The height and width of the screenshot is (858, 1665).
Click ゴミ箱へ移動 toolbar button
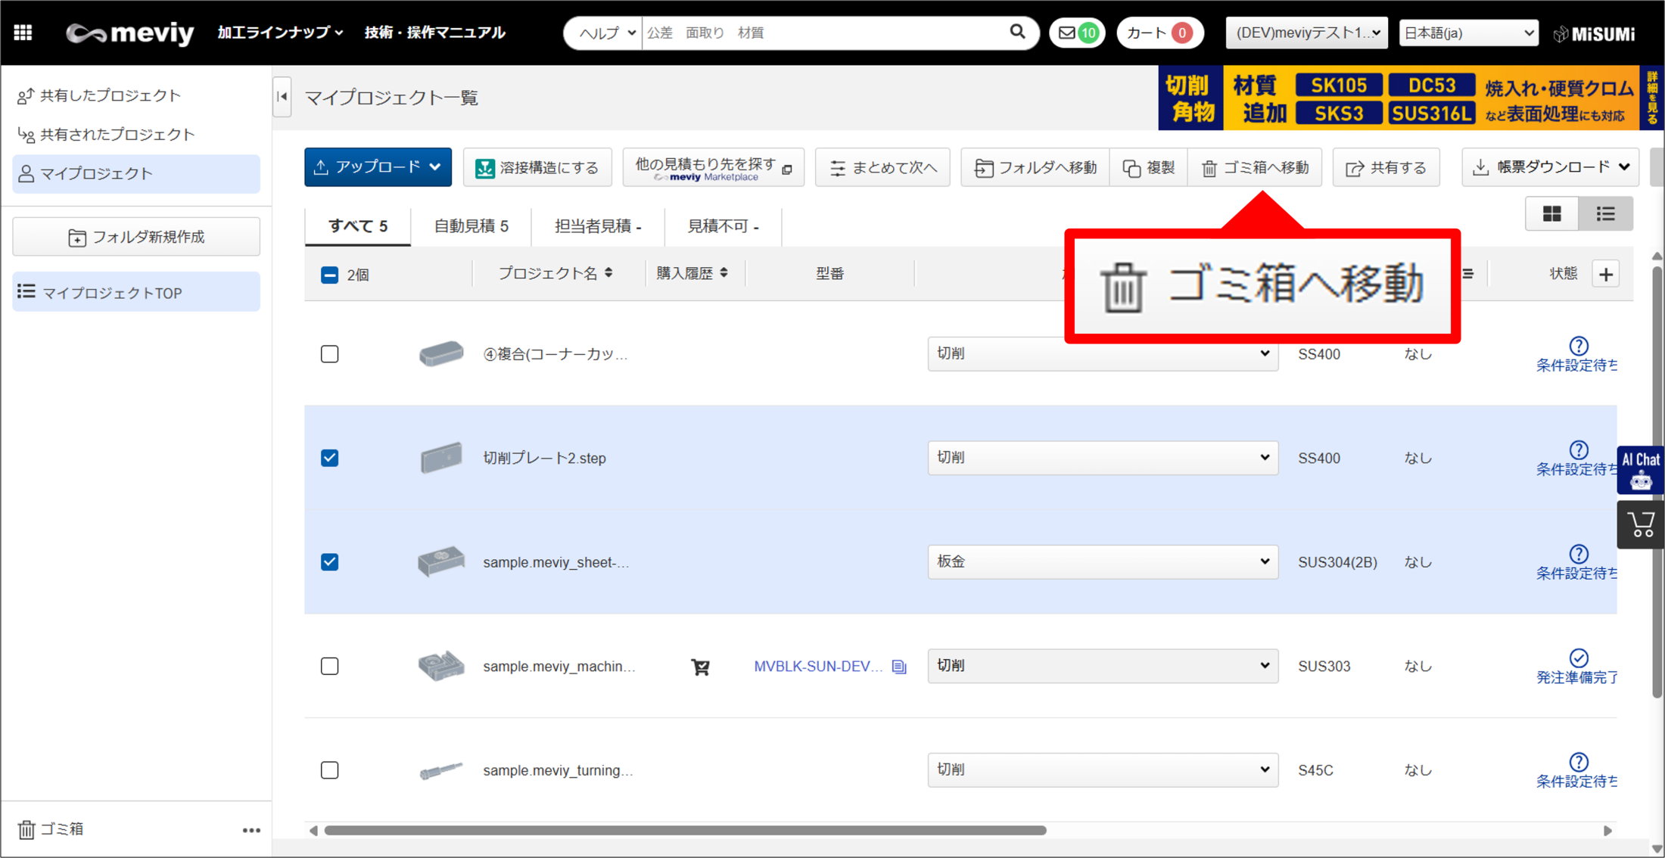pos(1255,168)
